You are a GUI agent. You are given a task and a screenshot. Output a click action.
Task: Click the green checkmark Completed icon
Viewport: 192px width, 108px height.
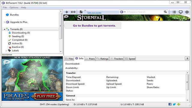[10, 40]
